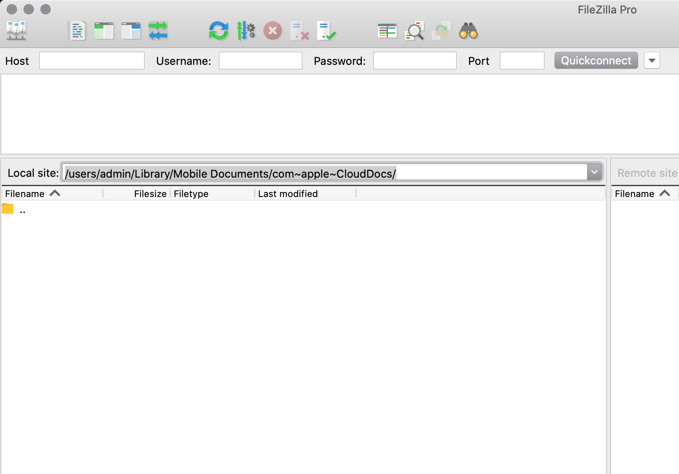
Task: Click Local site path text field
Action: (325, 173)
